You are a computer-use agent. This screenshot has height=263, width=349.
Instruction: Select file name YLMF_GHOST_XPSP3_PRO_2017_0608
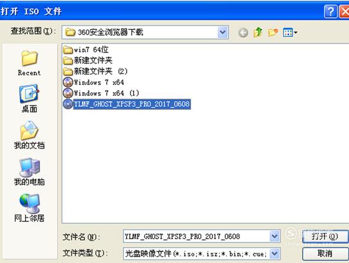pyautogui.click(x=132, y=104)
